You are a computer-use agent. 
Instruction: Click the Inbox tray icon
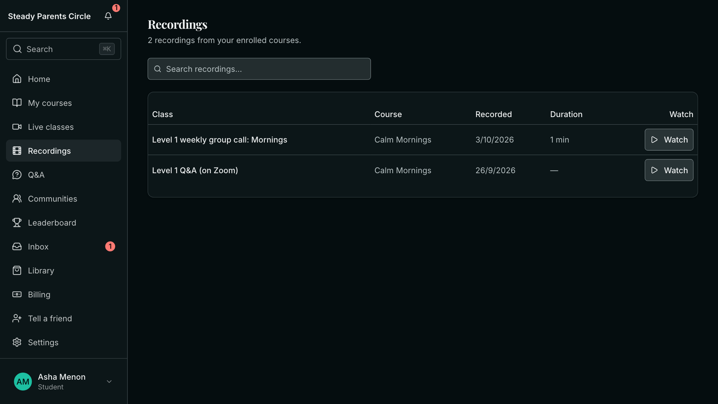pos(17,246)
